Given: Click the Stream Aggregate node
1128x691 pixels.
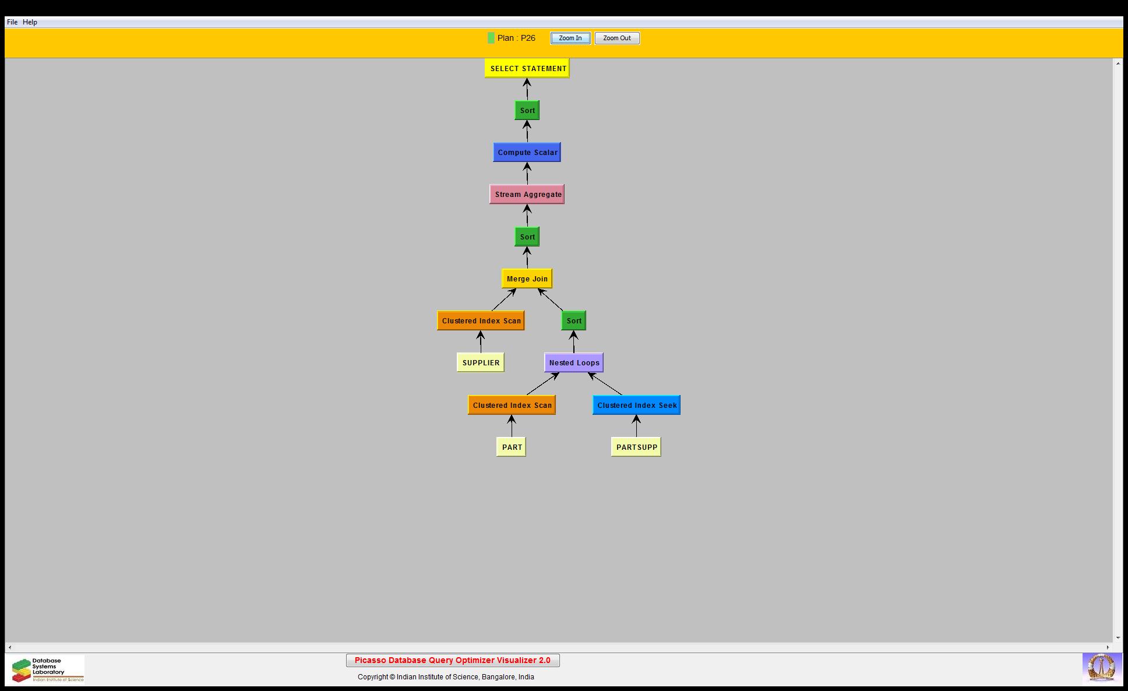Looking at the screenshot, I should point(527,194).
